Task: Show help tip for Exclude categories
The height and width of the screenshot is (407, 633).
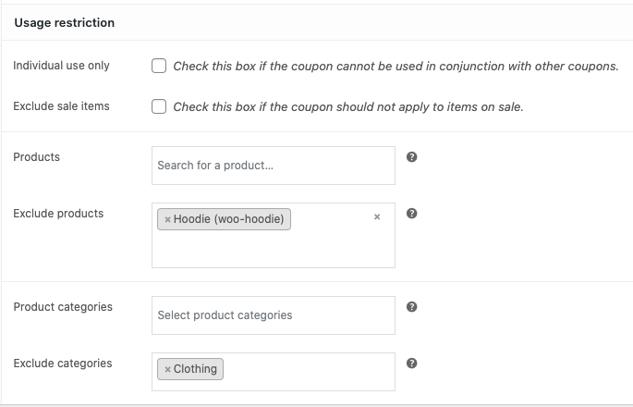Action: (412, 364)
